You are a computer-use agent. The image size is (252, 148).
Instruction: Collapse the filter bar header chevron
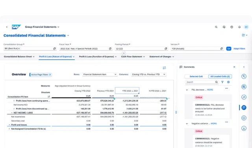124,53
